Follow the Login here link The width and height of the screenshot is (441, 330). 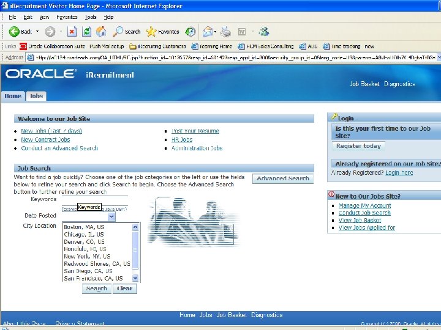tap(399, 172)
